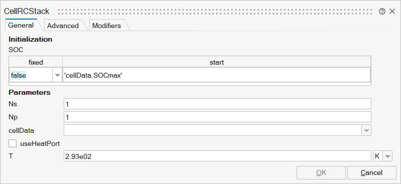This screenshot has width=401, height=184.
Task: Click the T temperature value field
Action: point(217,156)
